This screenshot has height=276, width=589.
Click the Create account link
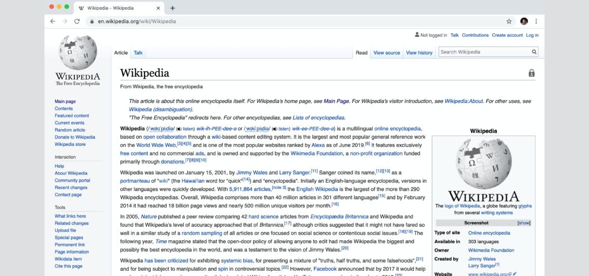(x=507, y=35)
